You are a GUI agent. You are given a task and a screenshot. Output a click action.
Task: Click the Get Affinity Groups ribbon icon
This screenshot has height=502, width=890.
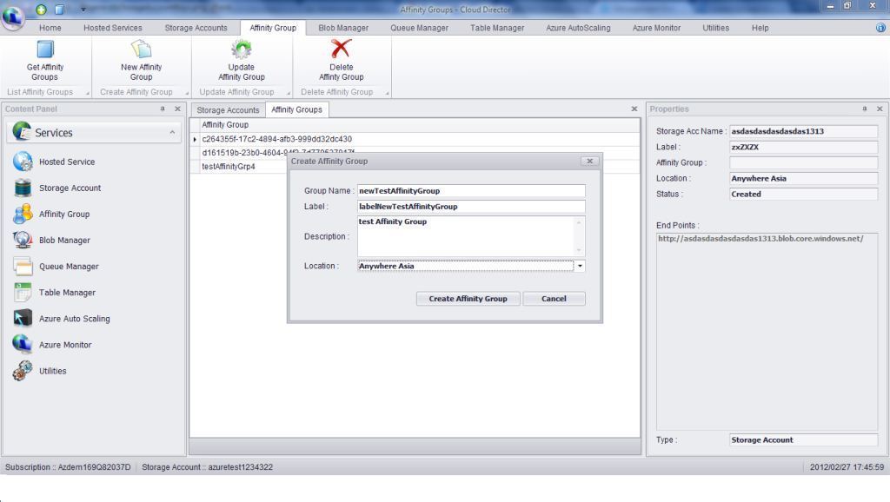pyautogui.click(x=45, y=50)
